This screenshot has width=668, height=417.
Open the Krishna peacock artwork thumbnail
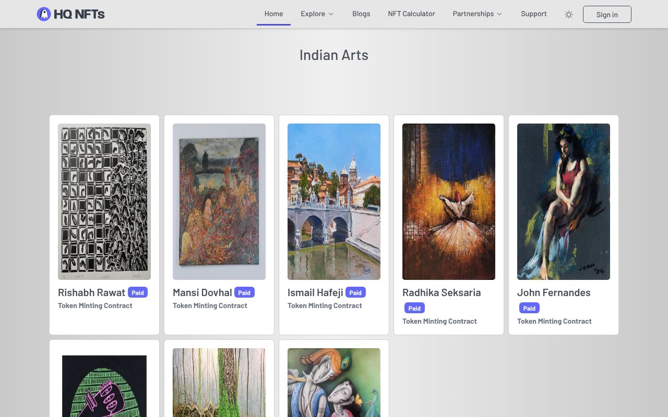point(334,382)
